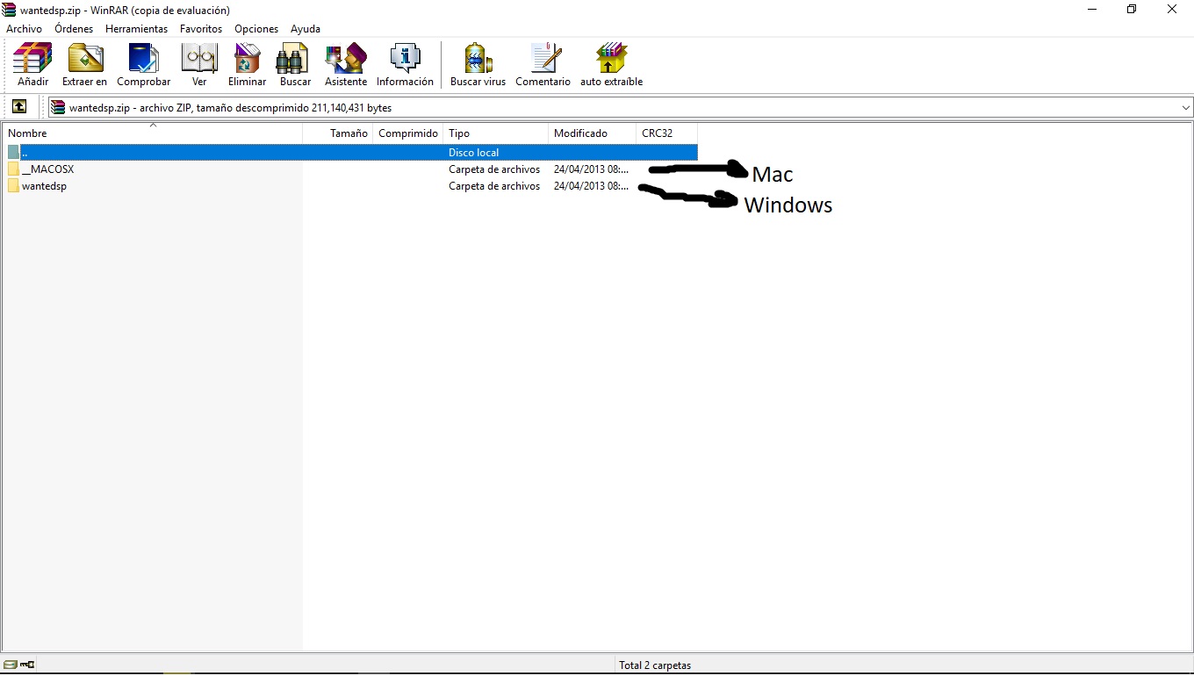Click 'Carpeta de archivos' in wantedsp row
The height and width of the screenshot is (676, 1194).
click(494, 186)
